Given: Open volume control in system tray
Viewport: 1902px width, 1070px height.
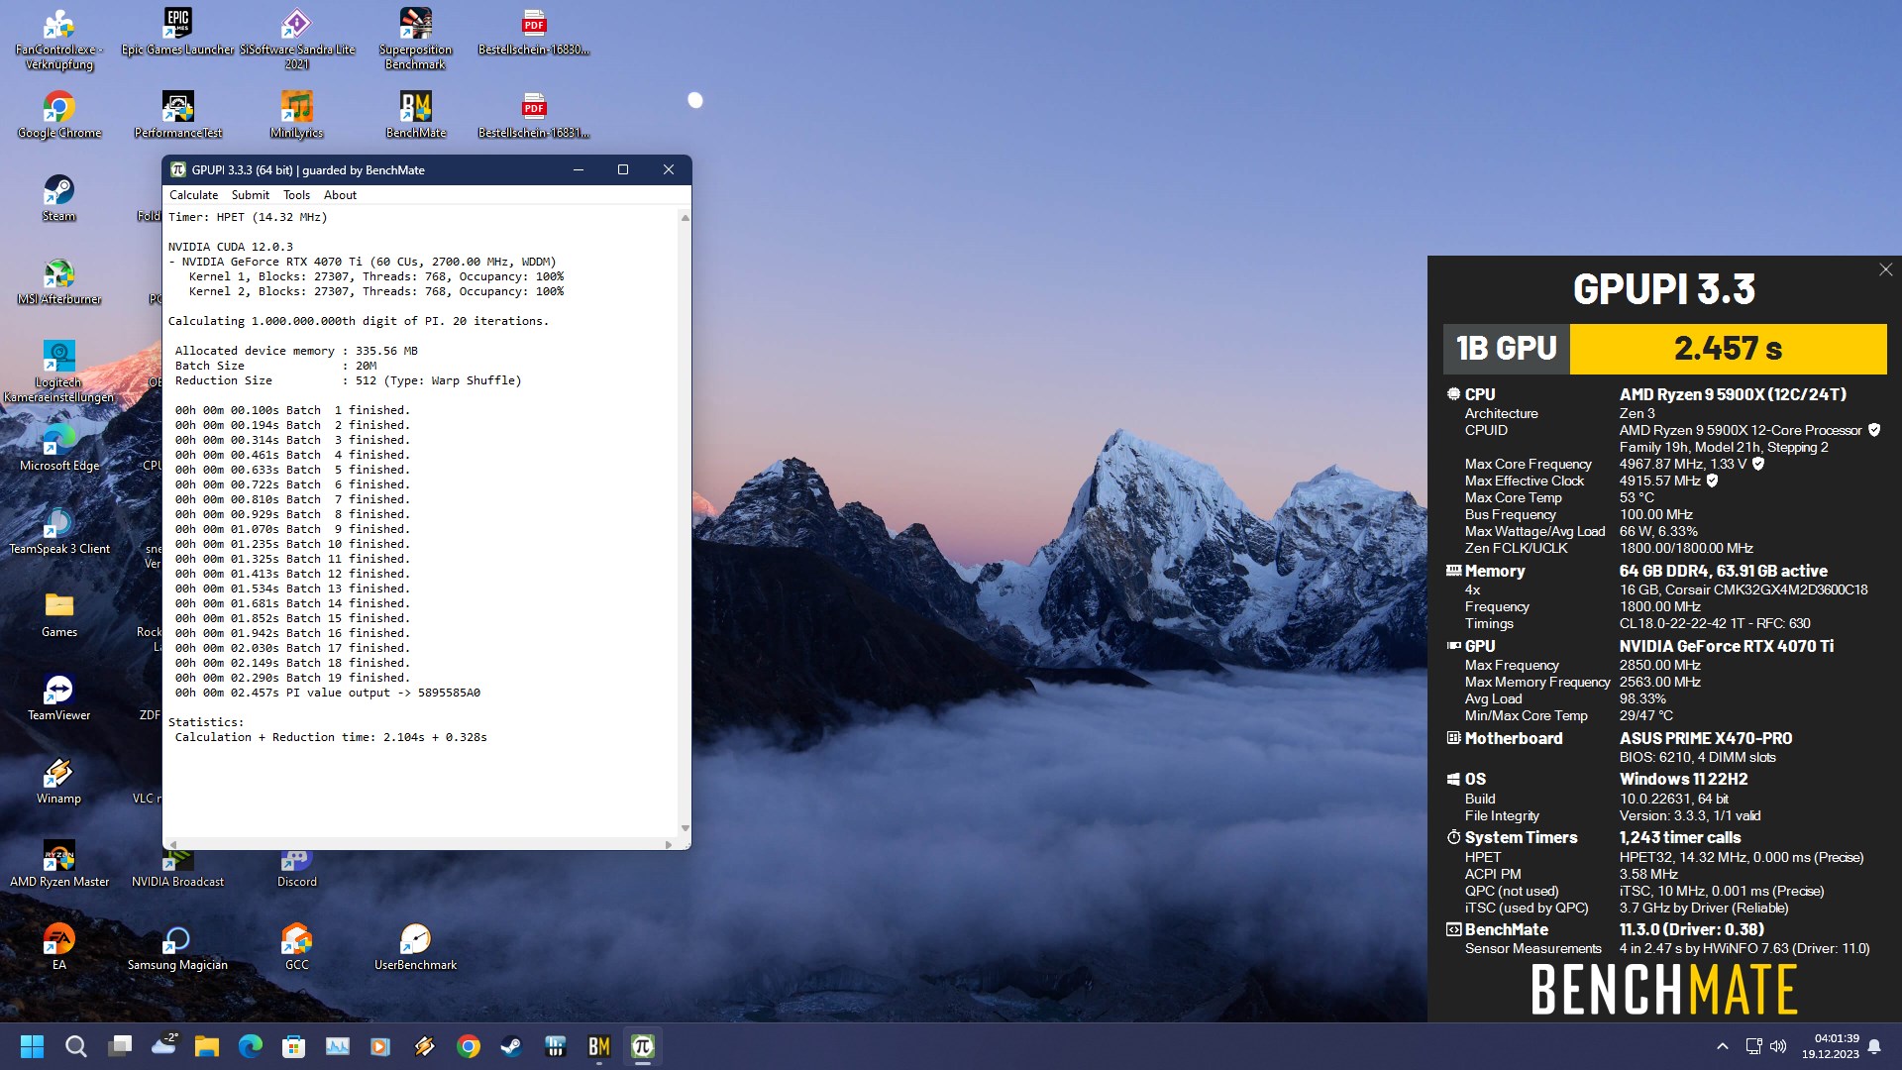Looking at the screenshot, I should tap(1778, 1046).
